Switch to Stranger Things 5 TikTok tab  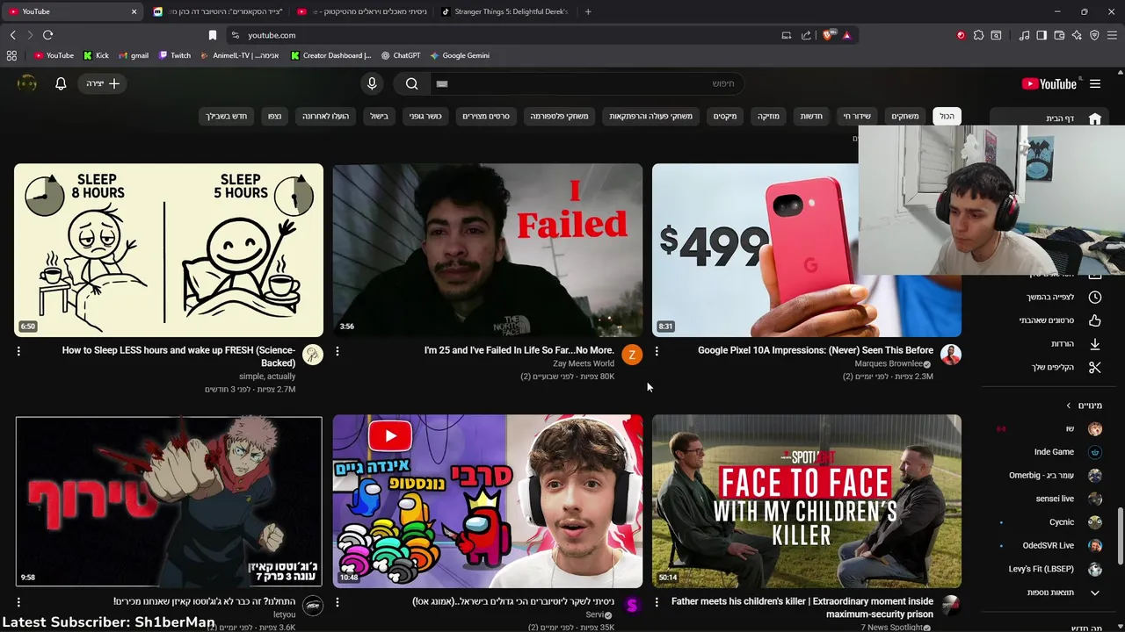click(x=504, y=11)
